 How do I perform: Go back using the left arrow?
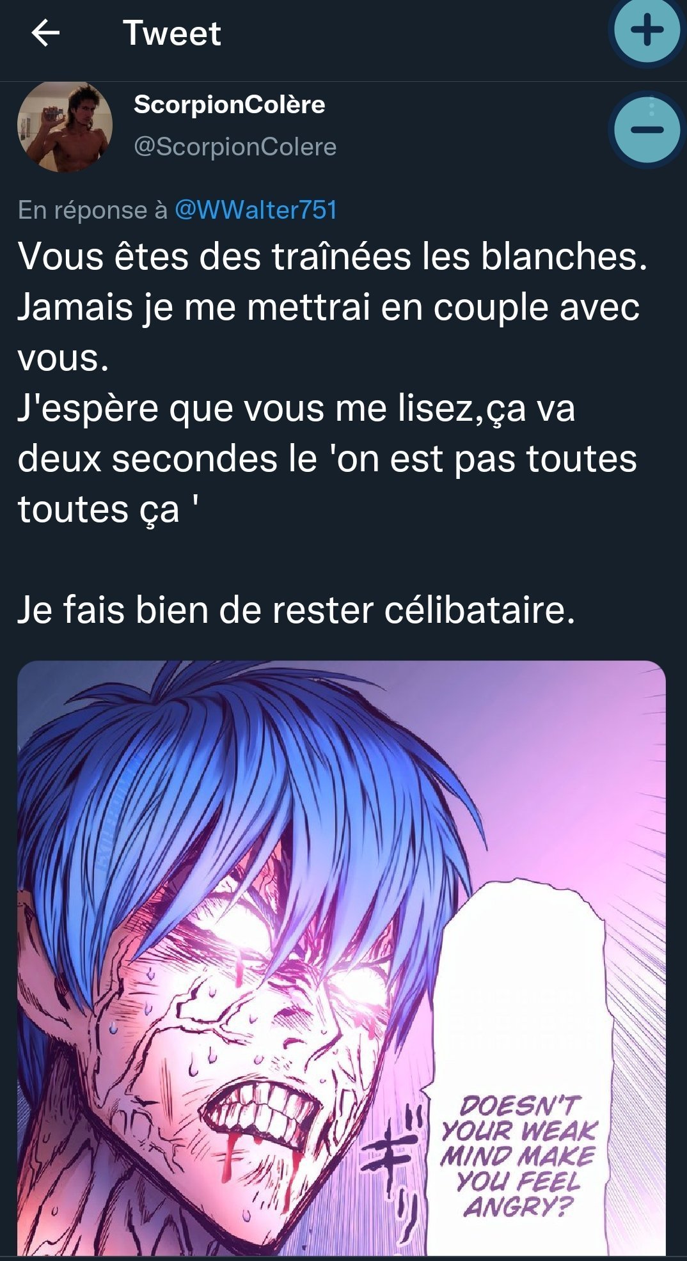click(45, 33)
